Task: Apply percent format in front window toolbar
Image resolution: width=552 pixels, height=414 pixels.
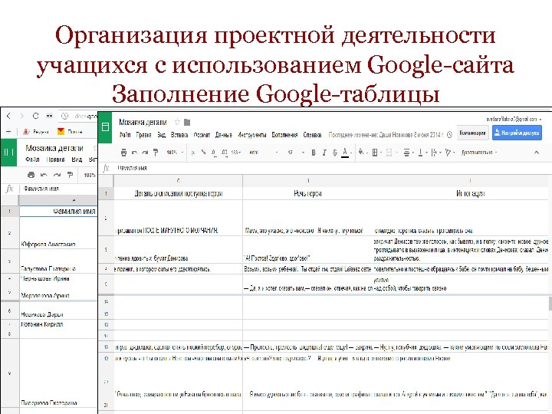Action: [203, 153]
